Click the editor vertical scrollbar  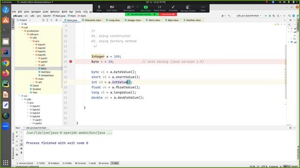pyautogui.click(x=285, y=71)
